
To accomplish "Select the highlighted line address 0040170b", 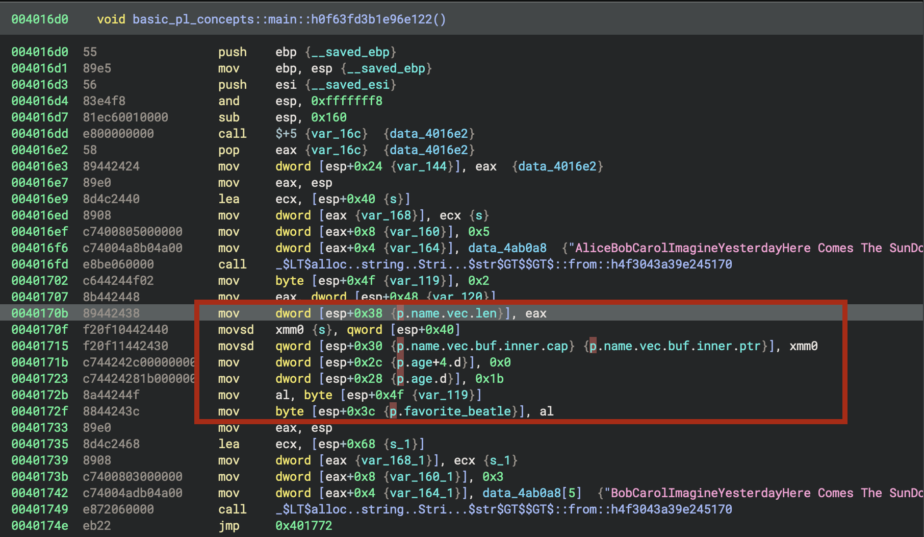I will pos(40,313).
